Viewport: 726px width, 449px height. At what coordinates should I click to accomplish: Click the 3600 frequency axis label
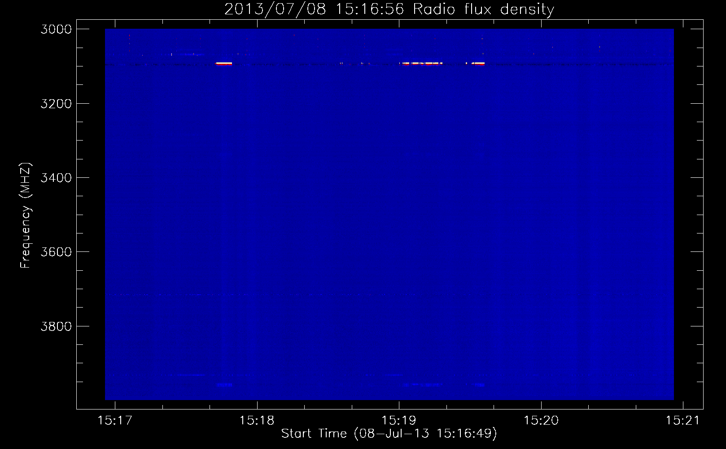point(56,252)
